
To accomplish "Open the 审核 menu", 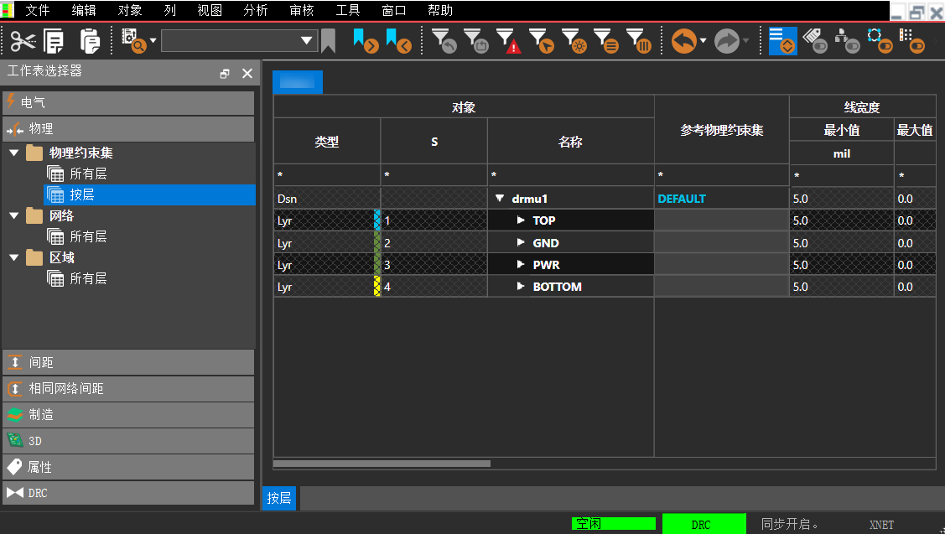I will click(x=301, y=10).
